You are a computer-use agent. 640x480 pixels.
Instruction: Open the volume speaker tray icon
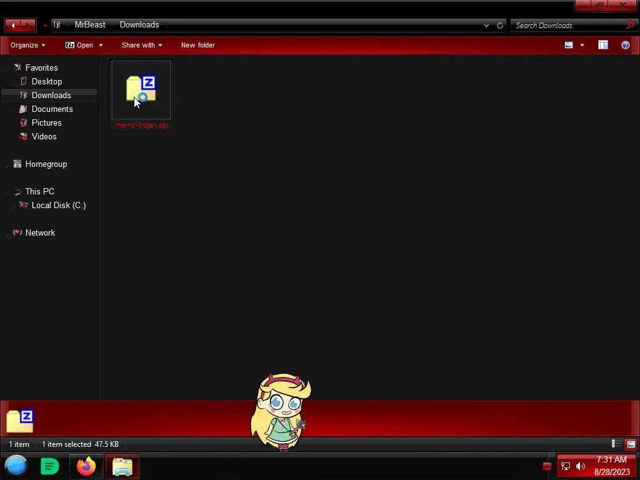point(581,466)
